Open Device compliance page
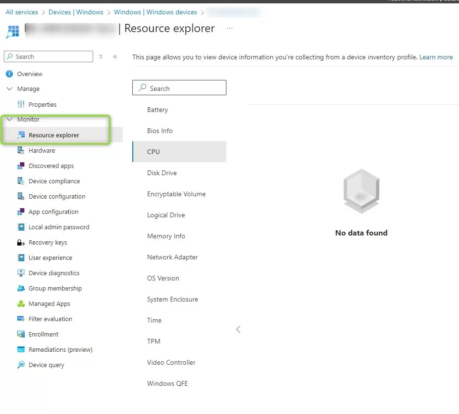This screenshot has width=459, height=414. [x=54, y=181]
